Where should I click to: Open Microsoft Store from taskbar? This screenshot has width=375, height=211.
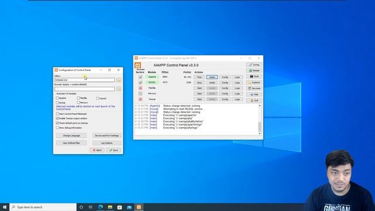pyautogui.click(x=120, y=207)
